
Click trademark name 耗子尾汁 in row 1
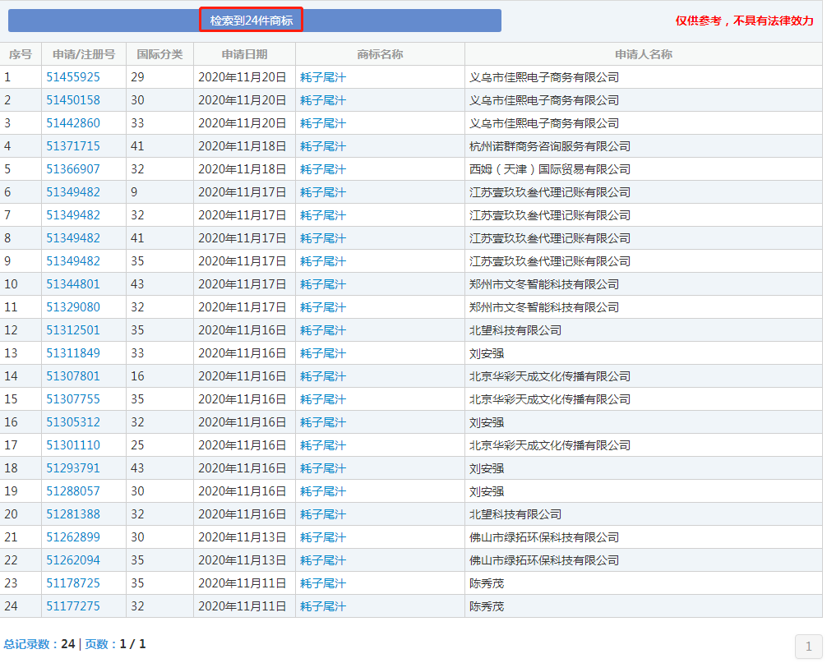coord(323,77)
